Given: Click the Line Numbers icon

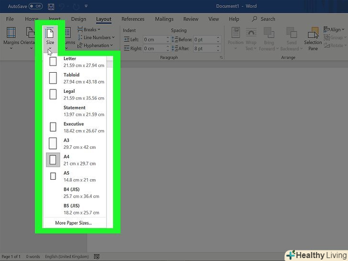Looking at the screenshot, I should (x=80, y=37).
